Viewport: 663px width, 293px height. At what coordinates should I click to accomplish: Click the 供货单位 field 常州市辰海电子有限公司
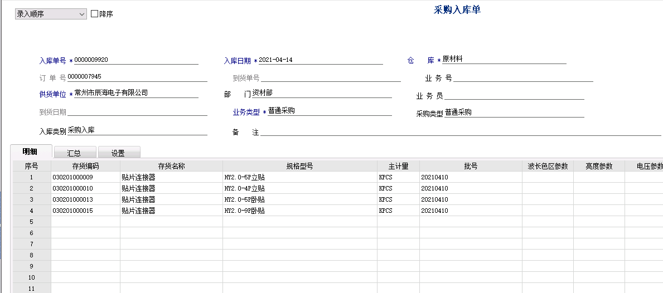tap(136, 94)
